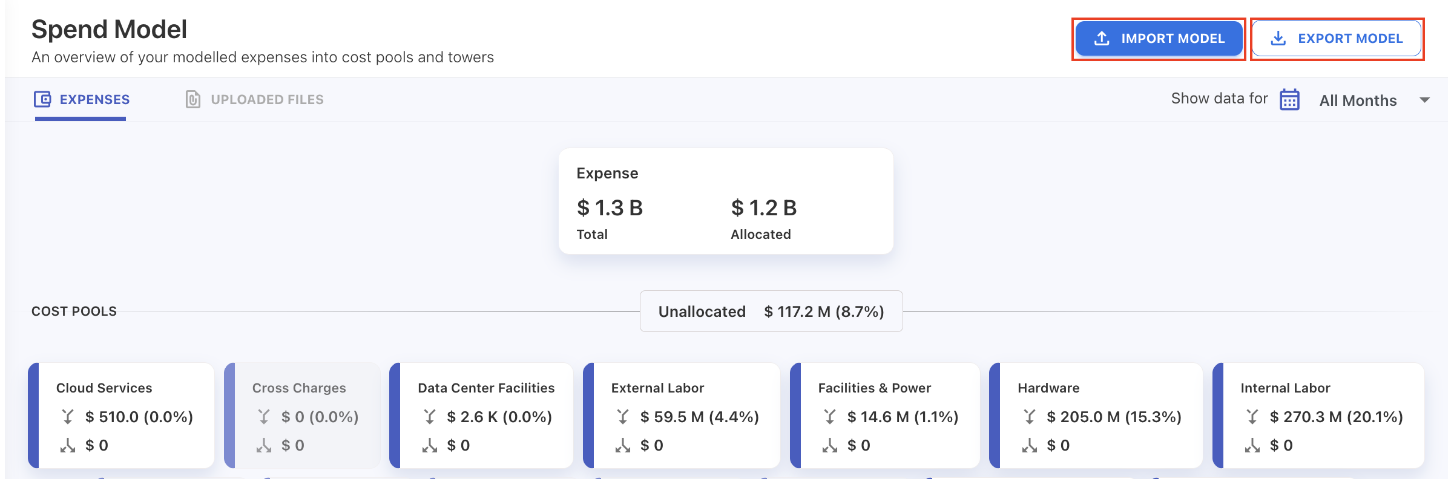
Task: Click the upload icon on Import Model
Action: (x=1102, y=39)
